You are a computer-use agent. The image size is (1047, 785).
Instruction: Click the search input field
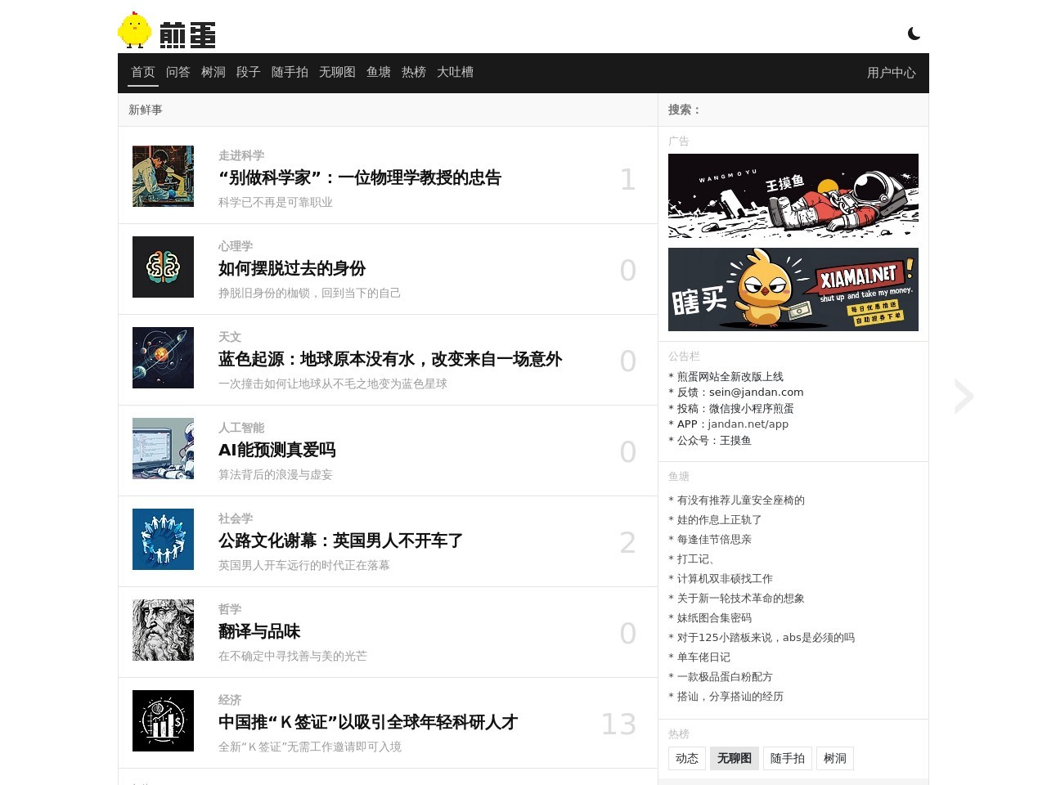click(810, 110)
